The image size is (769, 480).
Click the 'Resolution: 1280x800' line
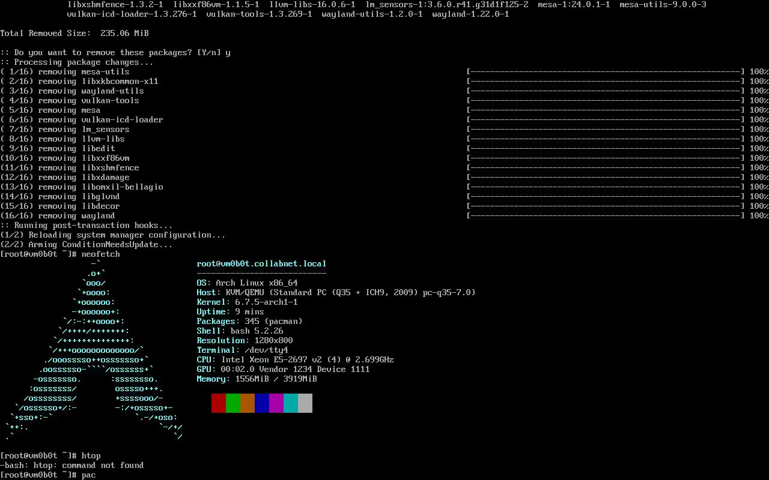pyautogui.click(x=245, y=341)
